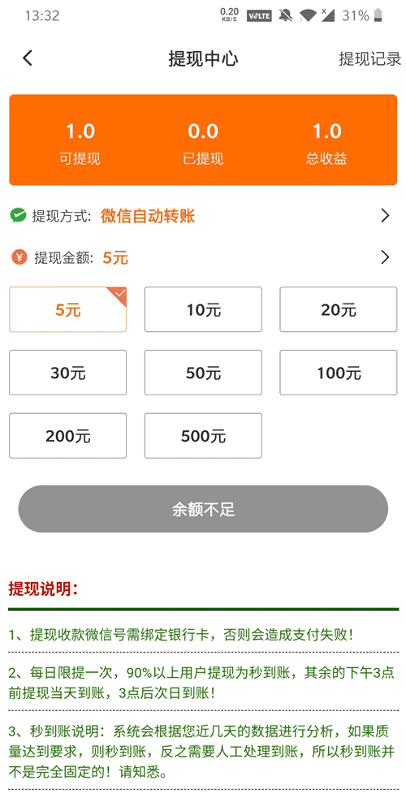Expand the 提现方式 chevron arrow

pyautogui.click(x=386, y=216)
